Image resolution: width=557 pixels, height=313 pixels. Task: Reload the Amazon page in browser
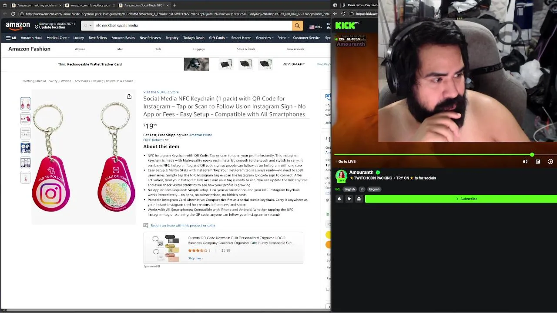13,14
